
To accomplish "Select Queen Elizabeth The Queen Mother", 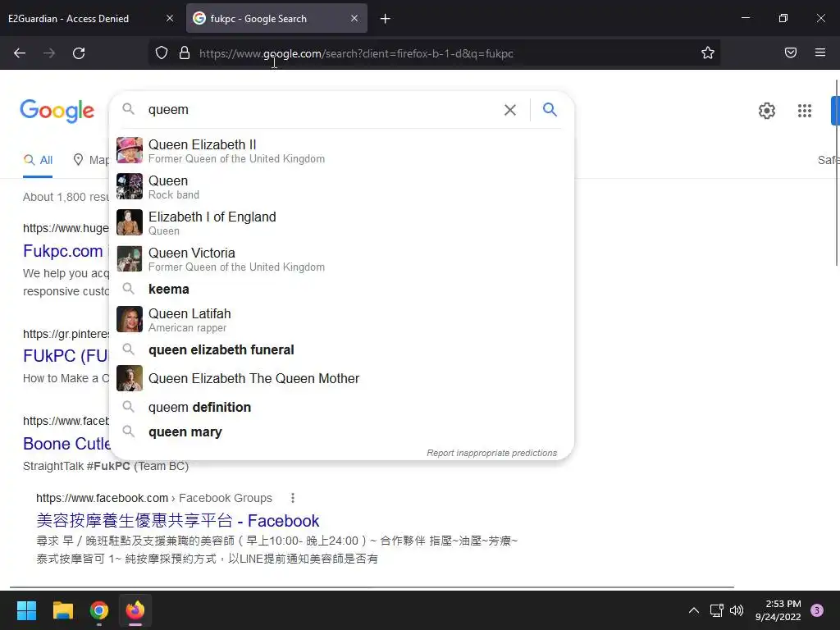I will (x=341, y=378).
